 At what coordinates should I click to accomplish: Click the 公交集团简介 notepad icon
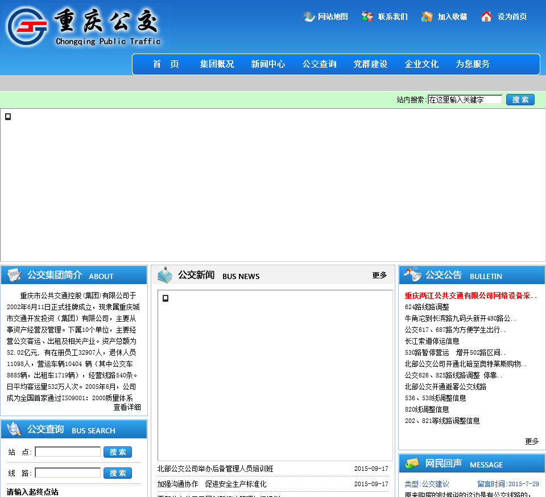pos(14,275)
